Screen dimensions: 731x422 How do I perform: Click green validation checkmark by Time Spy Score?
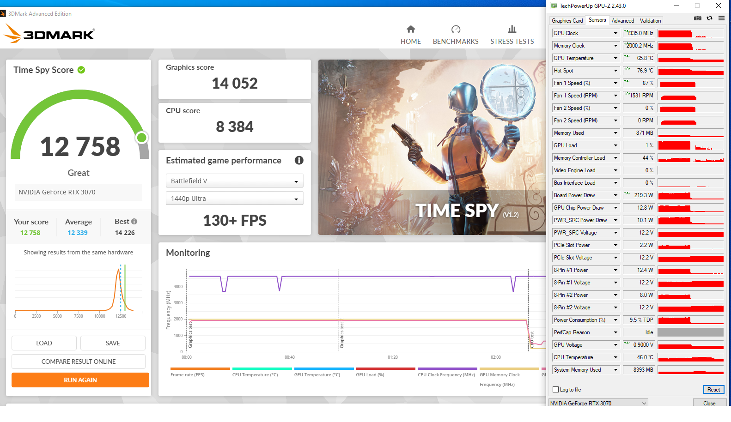81,70
